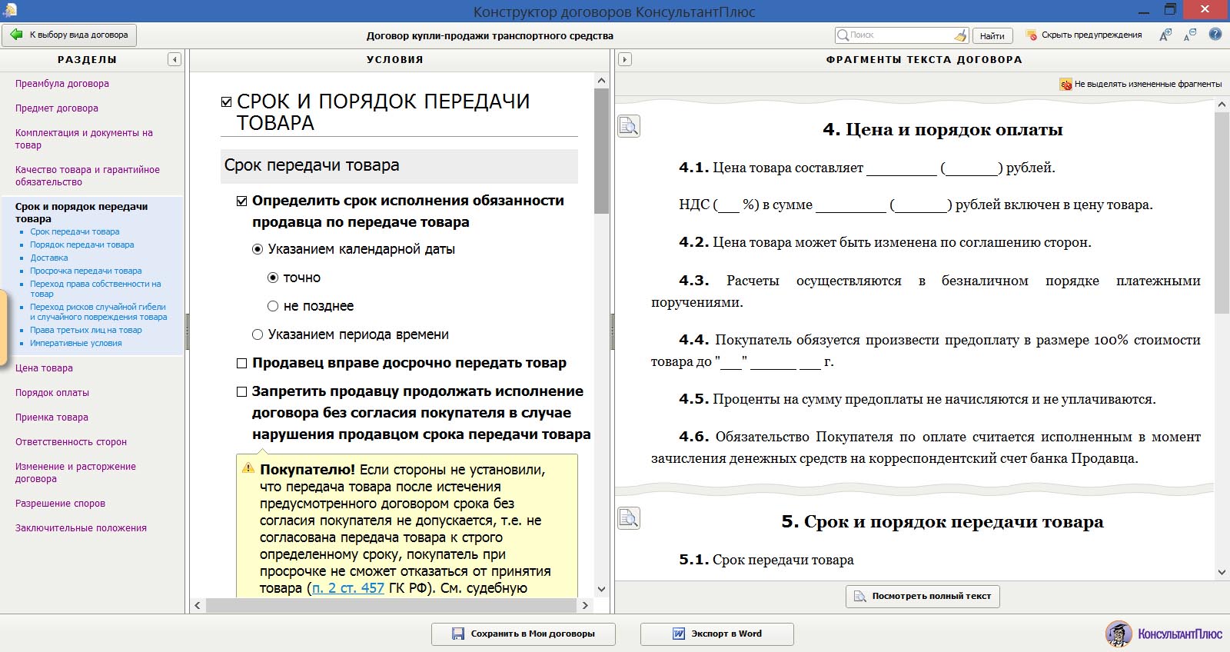Open Ответственность сторон section
Screen dimensions: 1230x652
point(71,442)
